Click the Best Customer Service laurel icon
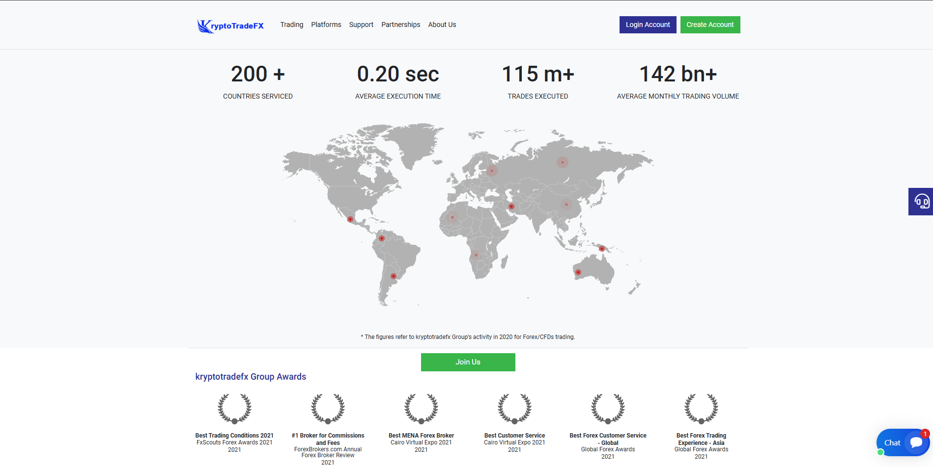933x467 pixels. point(514,409)
